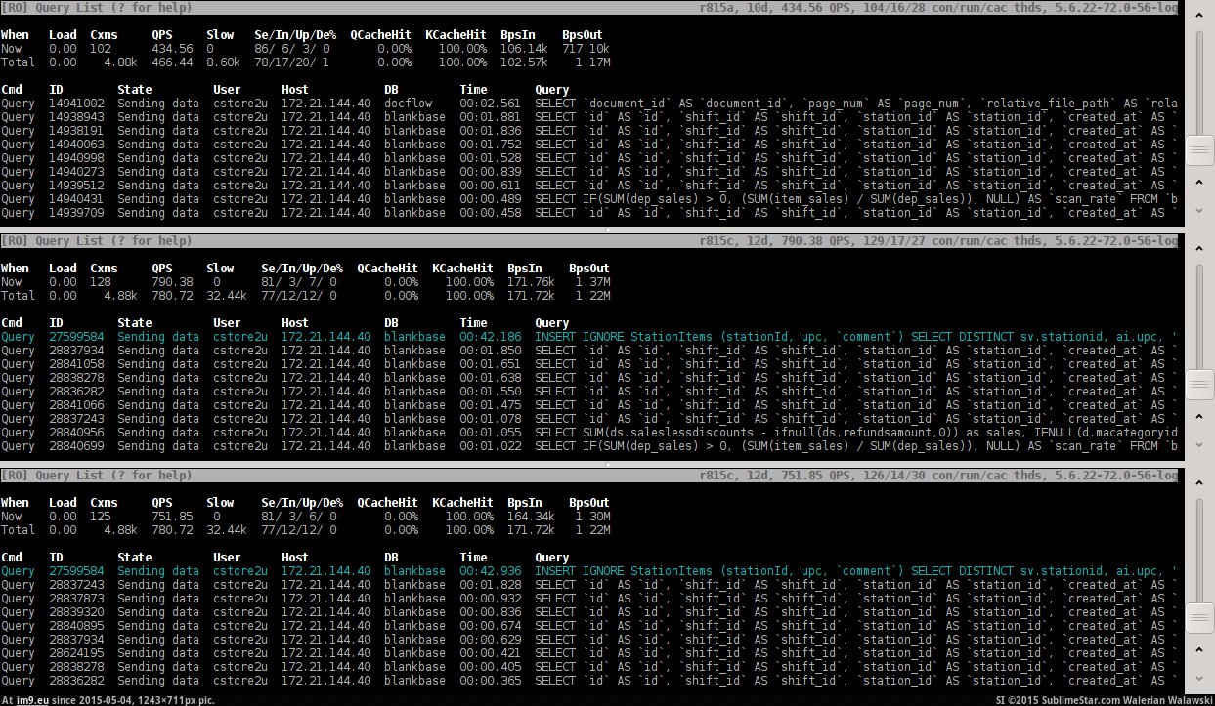Select query ID 14940273
This screenshot has width=1215, height=706.
76,172
